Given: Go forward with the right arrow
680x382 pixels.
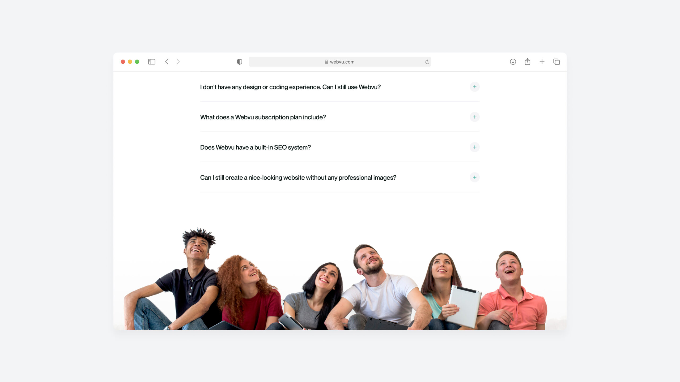Looking at the screenshot, I should (178, 62).
